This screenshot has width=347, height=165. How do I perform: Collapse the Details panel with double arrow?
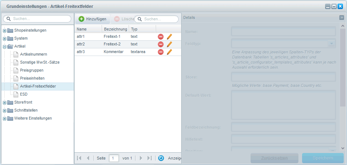click(342, 17)
